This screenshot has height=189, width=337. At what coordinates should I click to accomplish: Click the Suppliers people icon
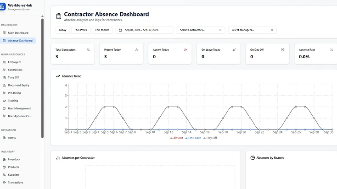point(4,175)
